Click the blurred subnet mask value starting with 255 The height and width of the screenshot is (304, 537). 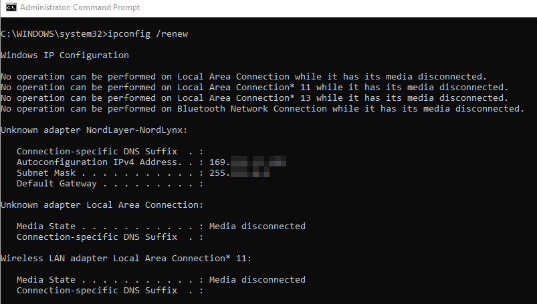tap(240, 172)
